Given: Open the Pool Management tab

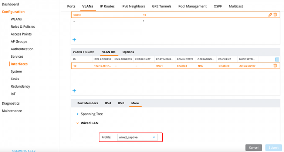Looking at the screenshot, I should [192, 6].
